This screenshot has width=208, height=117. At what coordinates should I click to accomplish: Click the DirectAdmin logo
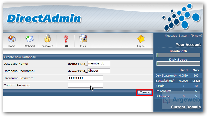44,18
